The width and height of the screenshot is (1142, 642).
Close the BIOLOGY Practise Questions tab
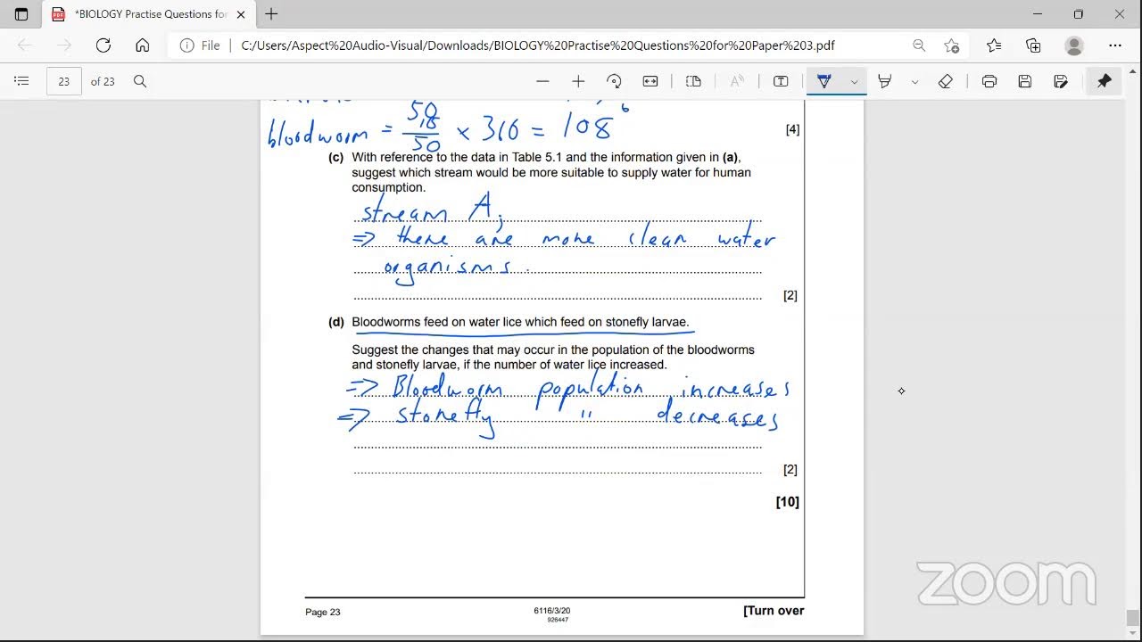click(x=241, y=14)
